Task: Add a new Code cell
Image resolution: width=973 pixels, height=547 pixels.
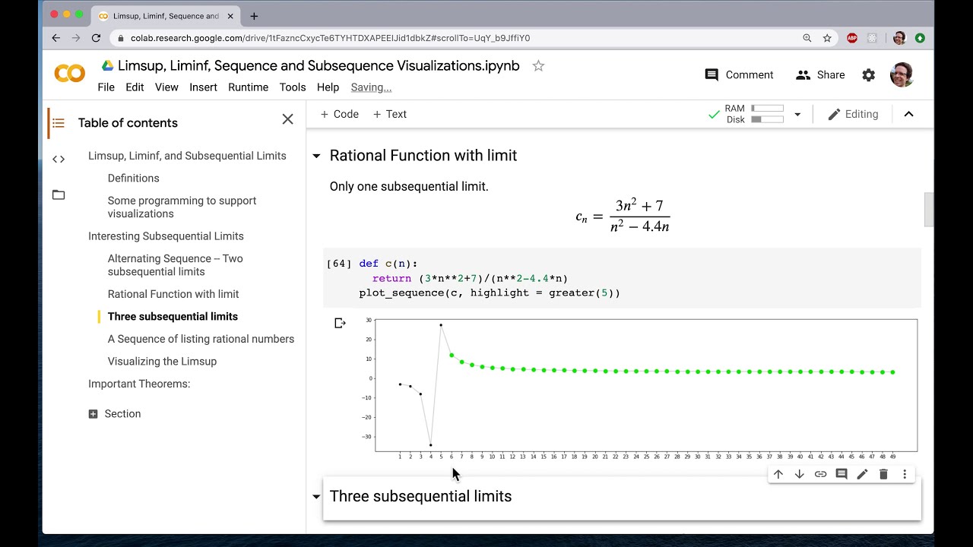Action: pyautogui.click(x=339, y=114)
